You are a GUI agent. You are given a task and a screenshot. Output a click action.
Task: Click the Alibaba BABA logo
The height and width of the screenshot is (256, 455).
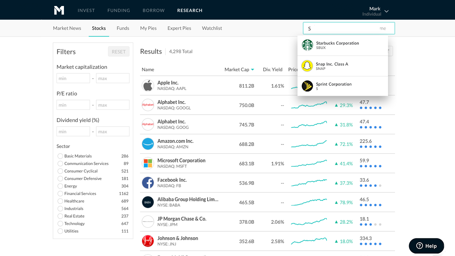point(148,202)
